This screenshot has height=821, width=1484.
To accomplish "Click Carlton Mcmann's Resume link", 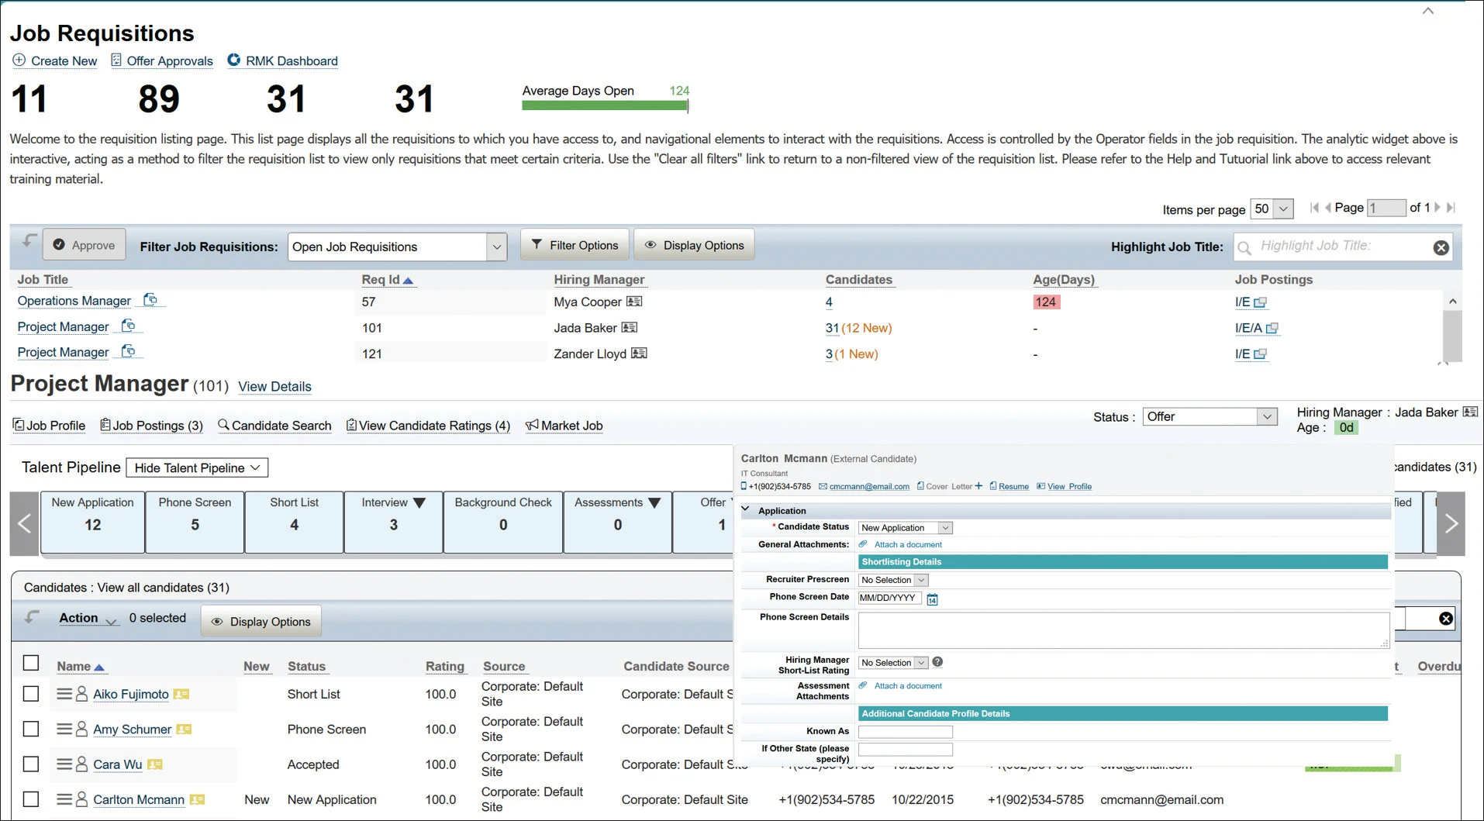I will pos(1013,486).
